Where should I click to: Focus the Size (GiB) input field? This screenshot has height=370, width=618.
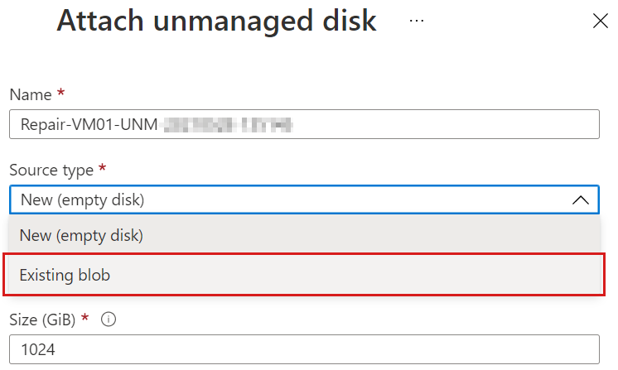coord(304,348)
